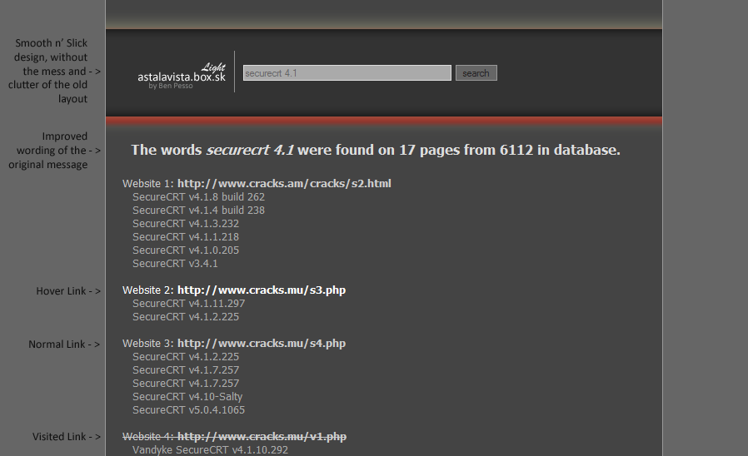This screenshot has width=748, height=456.
Task: Click the 'Website 2:' label
Action: 148,290
